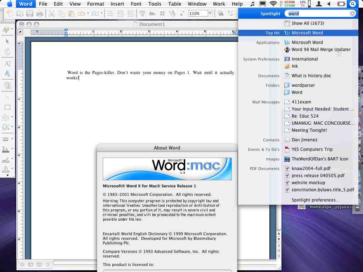Click the first-line indent marker on ruler

click(66, 30)
